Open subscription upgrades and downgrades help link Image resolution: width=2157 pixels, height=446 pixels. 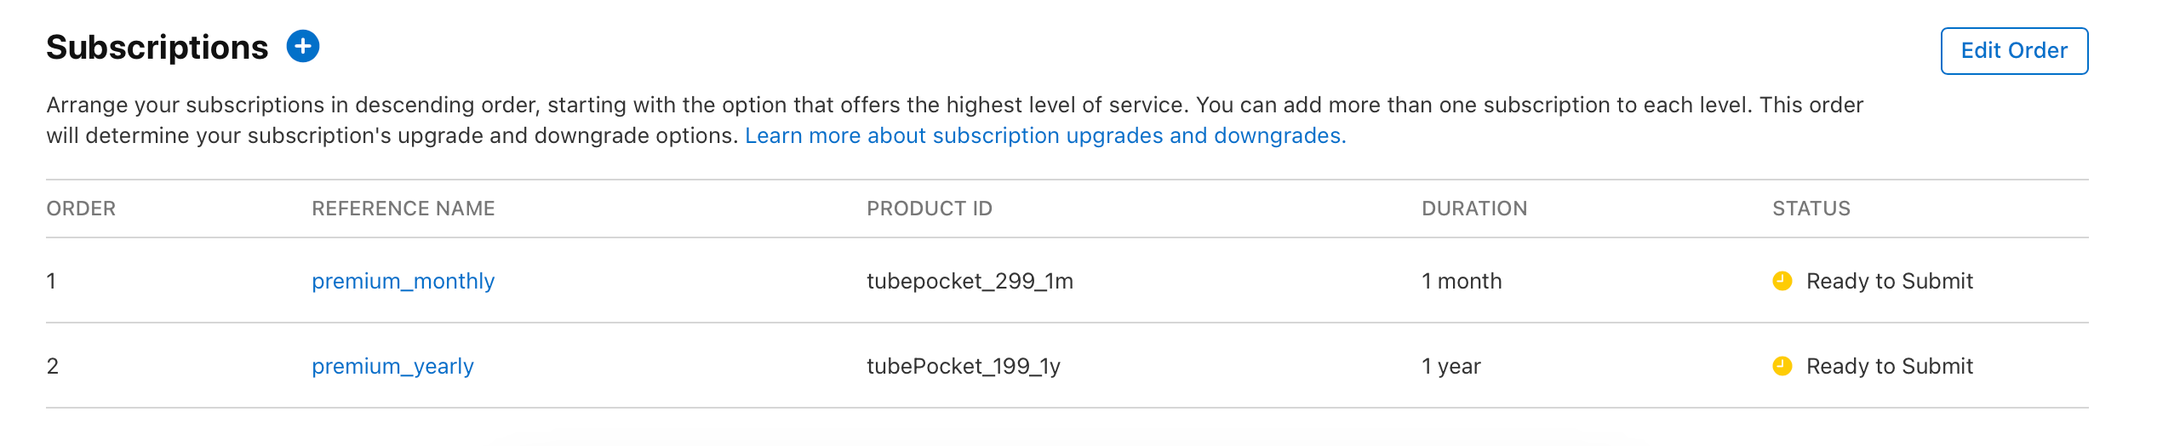(1045, 136)
